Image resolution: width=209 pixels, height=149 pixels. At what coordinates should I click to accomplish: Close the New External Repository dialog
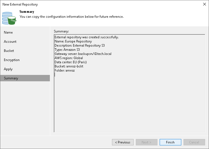(x=204, y=4)
